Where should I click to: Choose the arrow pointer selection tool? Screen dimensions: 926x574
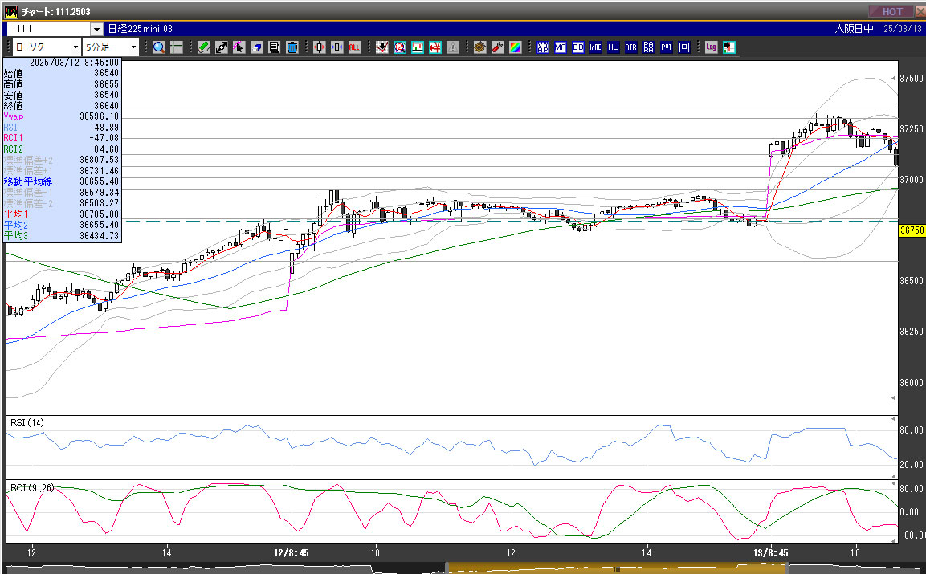(239, 47)
